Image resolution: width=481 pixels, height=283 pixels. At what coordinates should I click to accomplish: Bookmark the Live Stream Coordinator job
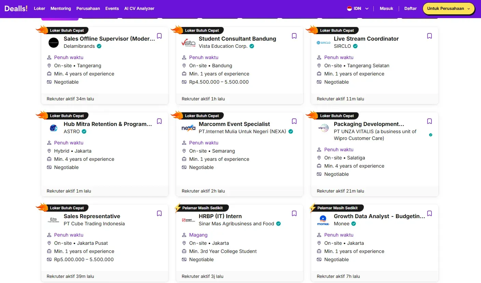click(429, 36)
